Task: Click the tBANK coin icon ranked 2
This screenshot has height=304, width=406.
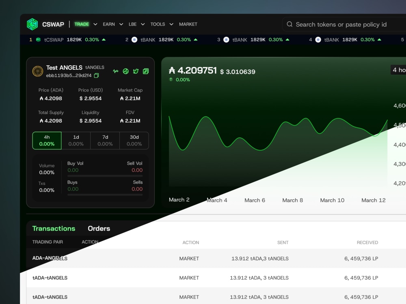Action: point(134,40)
